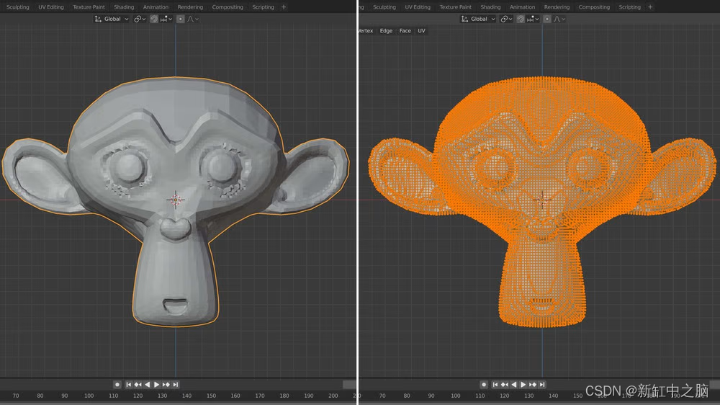720x405 pixels.
Task: Open Vertex menu in right window
Action: click(366, 31)
